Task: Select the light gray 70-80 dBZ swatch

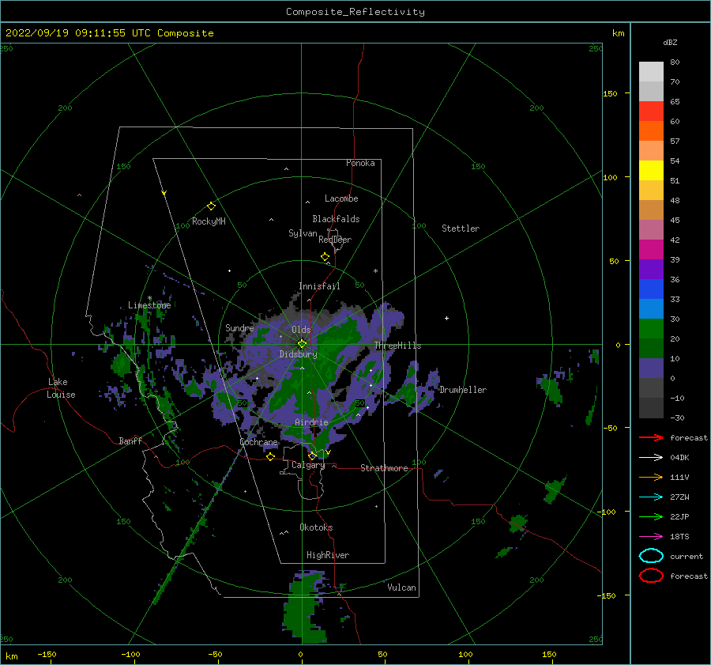Action: point(651,71)
